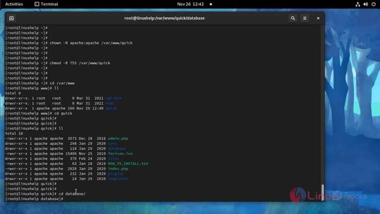Open the Terminal app menu
The width and height of the screenshot is (380, 214).
pos(46,4)
